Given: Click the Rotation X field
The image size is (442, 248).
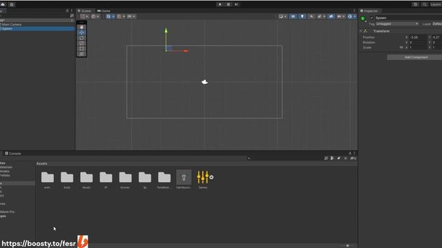Looking at the screenshot, I should (418, 42).
